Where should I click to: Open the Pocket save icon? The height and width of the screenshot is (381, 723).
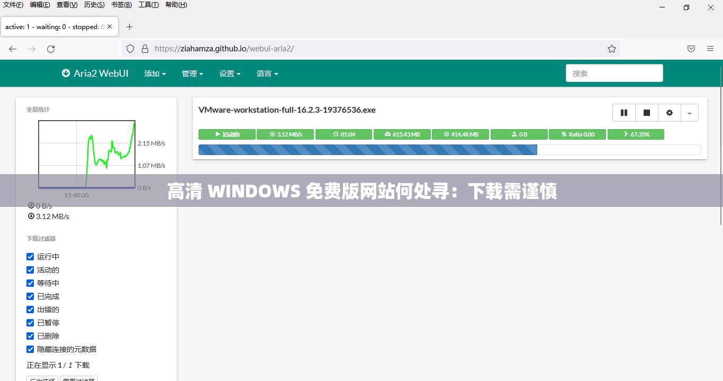coord(691,49)
